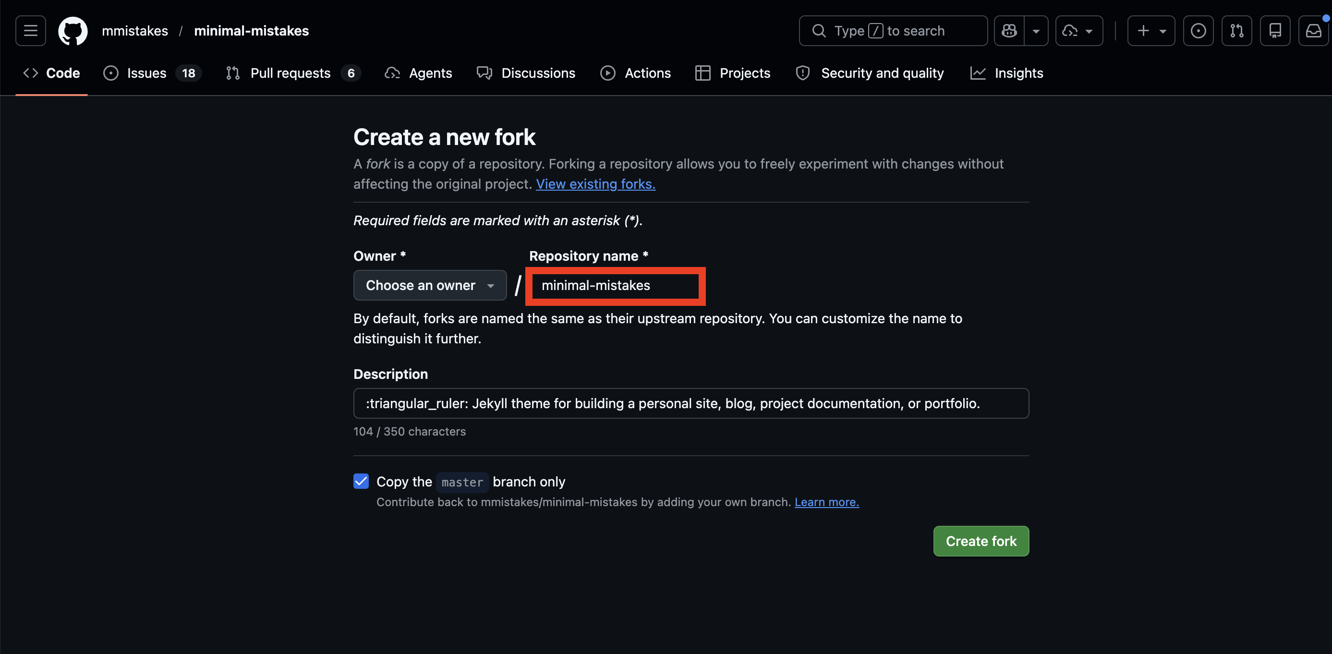Open the Projects tab
1332x654 pixels.
[x=733, y=73]
